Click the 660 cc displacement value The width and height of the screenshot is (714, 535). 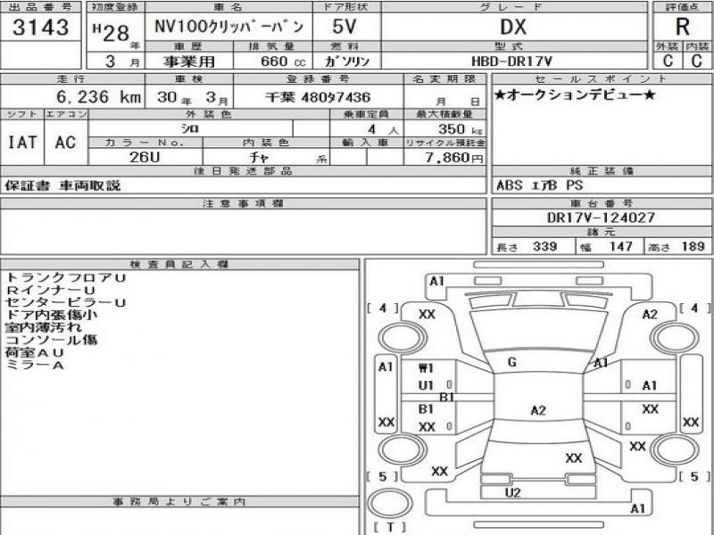click(283, 61)
